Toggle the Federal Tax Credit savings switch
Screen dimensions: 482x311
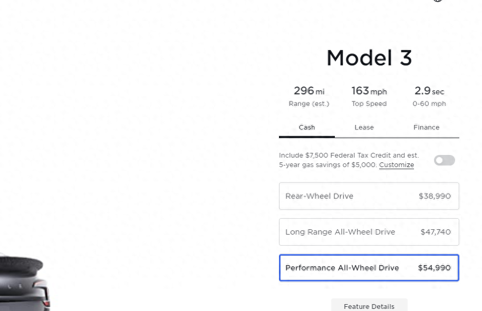[x=444, y=160]
